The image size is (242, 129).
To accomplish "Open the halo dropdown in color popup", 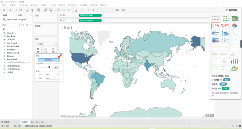I will [52, 78].
